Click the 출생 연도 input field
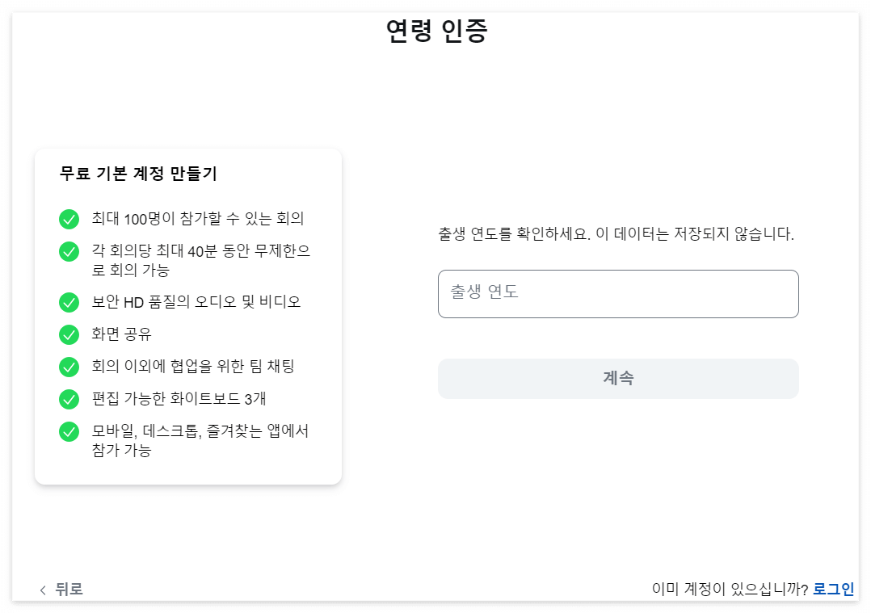Viewport: 871px width, 613px height. (618, 294)
